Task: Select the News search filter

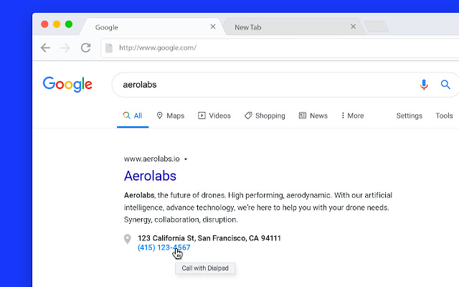Action: tap(313, 116)
